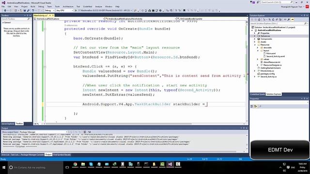Collapse the Resources folder in Solution Explorer
This screenshot has width=310, height=174.
tap(255, 45)
